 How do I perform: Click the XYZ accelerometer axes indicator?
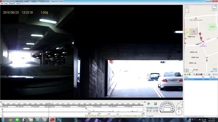pos(179,105)
